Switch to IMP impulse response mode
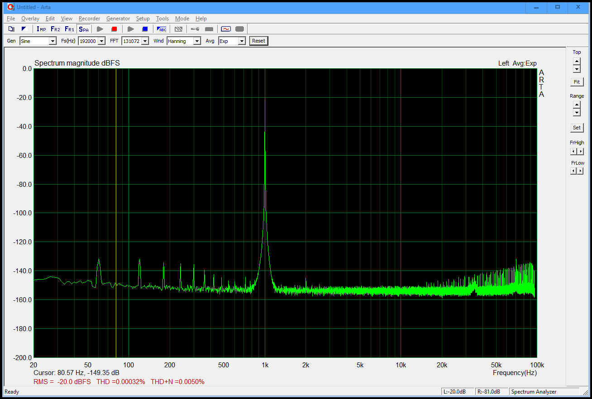Screen dimensions: 592x399 pyautogui.click(x=41, y=29)
